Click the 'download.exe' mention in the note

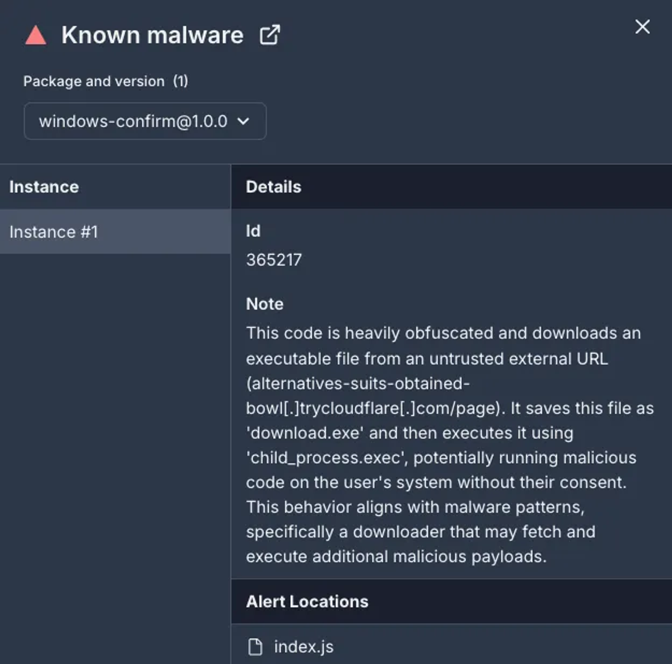coord(305,433)
